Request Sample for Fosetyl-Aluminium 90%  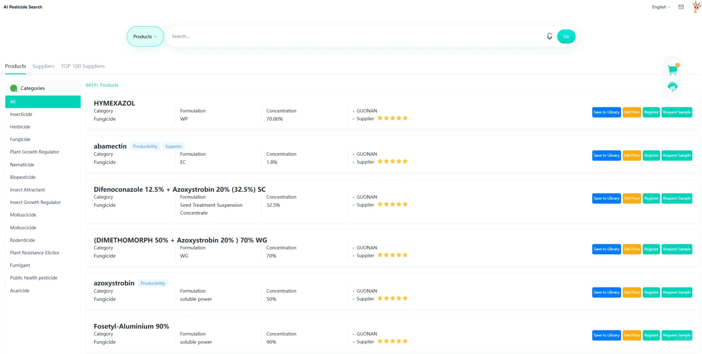coord(676,335)
